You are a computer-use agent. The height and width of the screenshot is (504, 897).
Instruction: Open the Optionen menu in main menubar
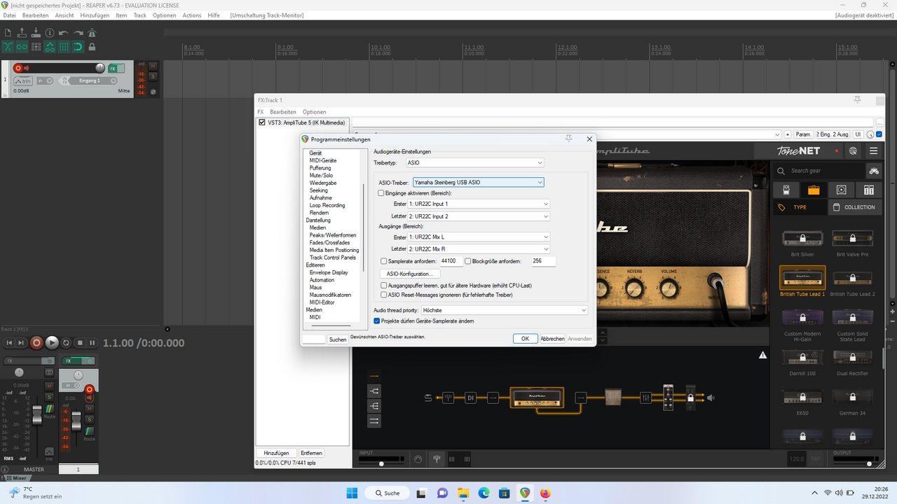pos(165,15)
